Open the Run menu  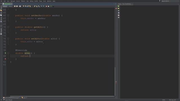tap(28, 1)
